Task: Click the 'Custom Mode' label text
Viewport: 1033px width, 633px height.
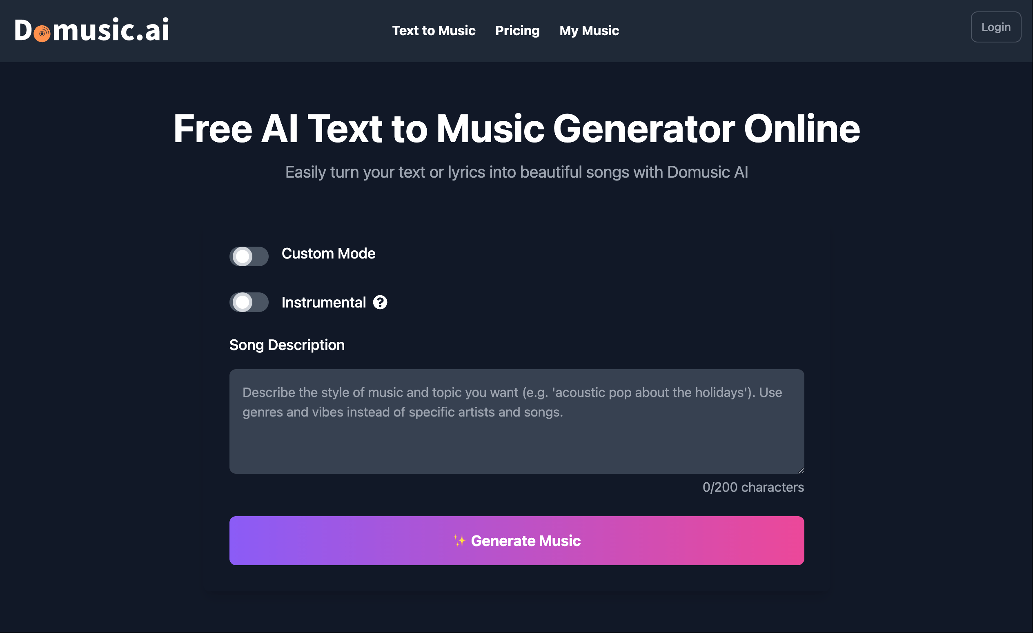Action: [328, 254]
